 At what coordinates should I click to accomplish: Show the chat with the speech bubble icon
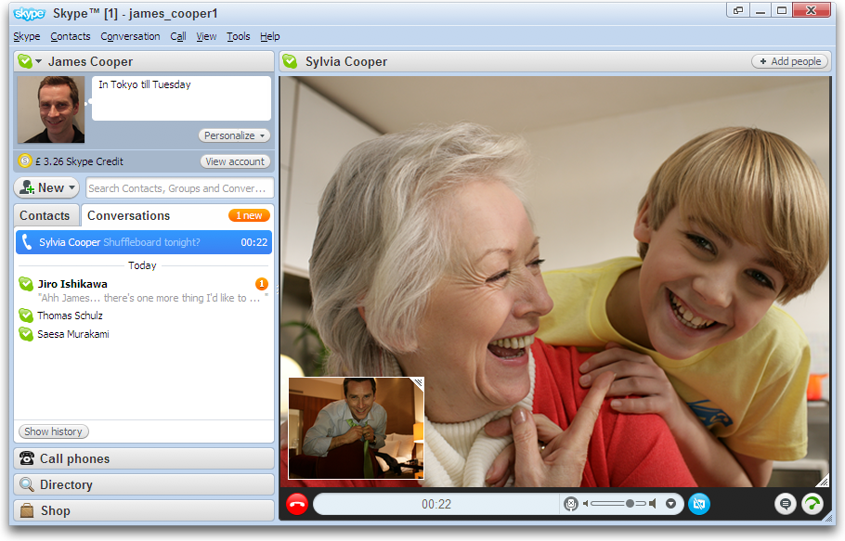click(x=786, y=504)
